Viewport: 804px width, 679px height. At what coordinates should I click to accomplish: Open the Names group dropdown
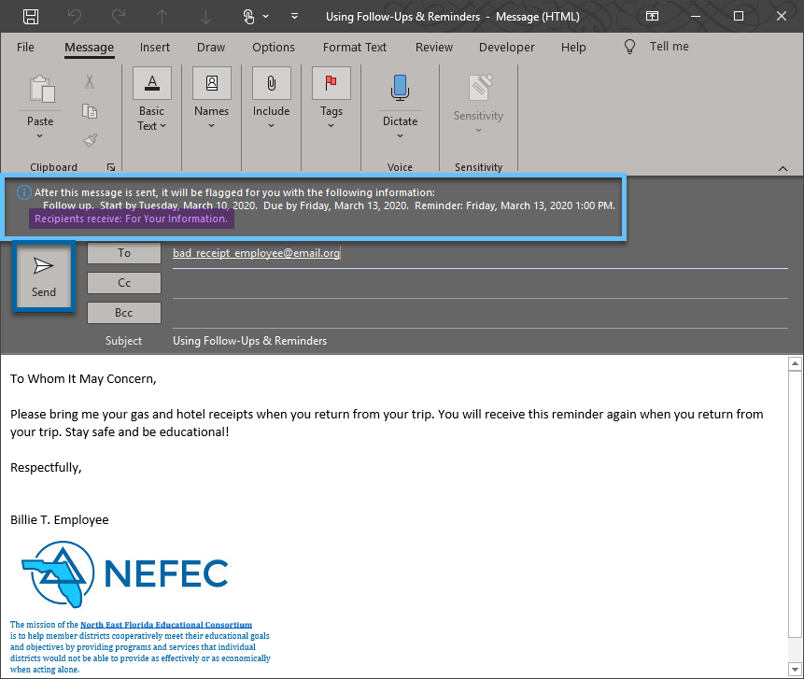211,98
